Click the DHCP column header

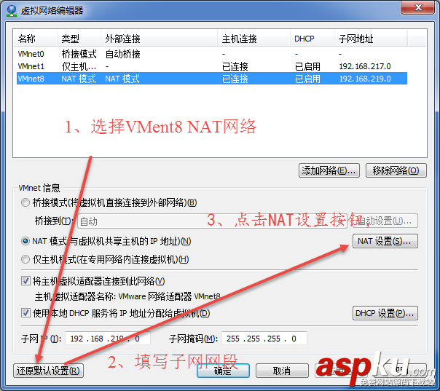click(312, 39)
